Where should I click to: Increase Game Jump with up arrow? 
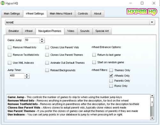tap(42, 39)
